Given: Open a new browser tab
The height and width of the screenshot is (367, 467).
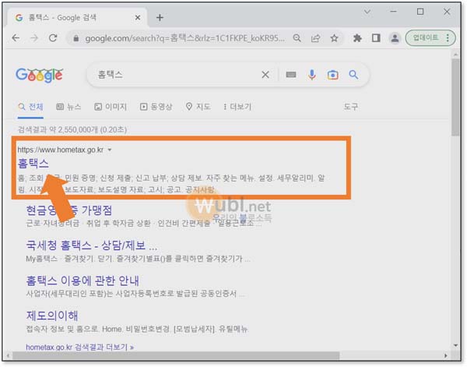Looking at the screenshot, I should (160, 18).
